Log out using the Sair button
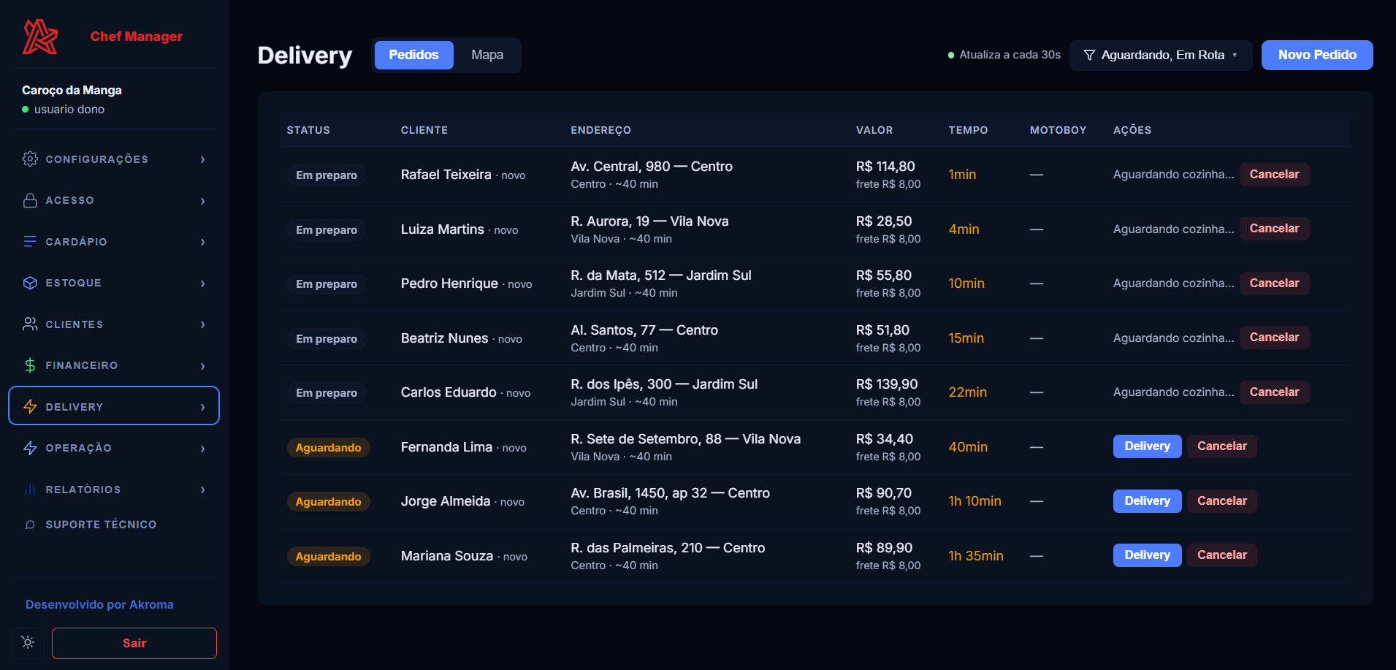 coord(134,643)
